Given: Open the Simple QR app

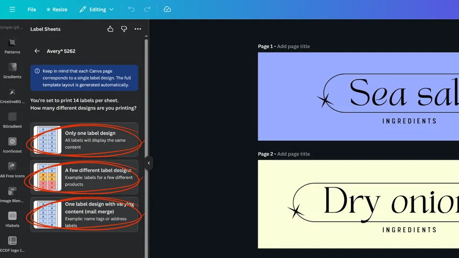Looking at the screenshot, I should [x=11, y=27].
